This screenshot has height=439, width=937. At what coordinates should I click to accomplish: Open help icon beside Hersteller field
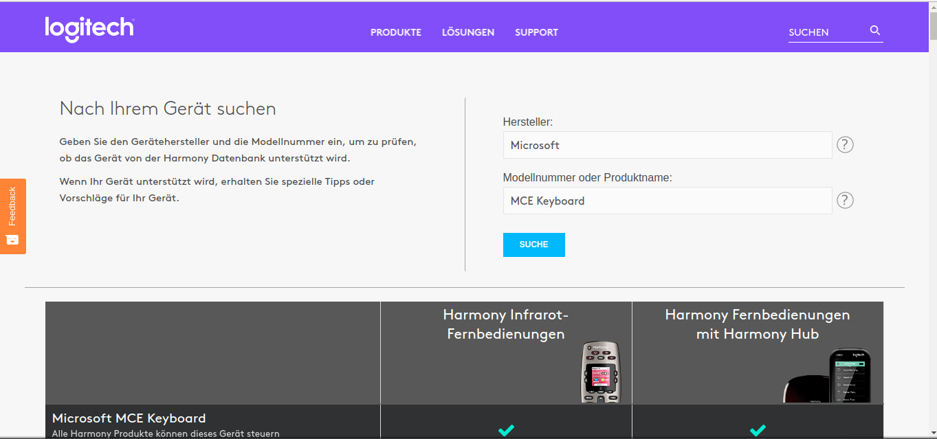(845, 145)
